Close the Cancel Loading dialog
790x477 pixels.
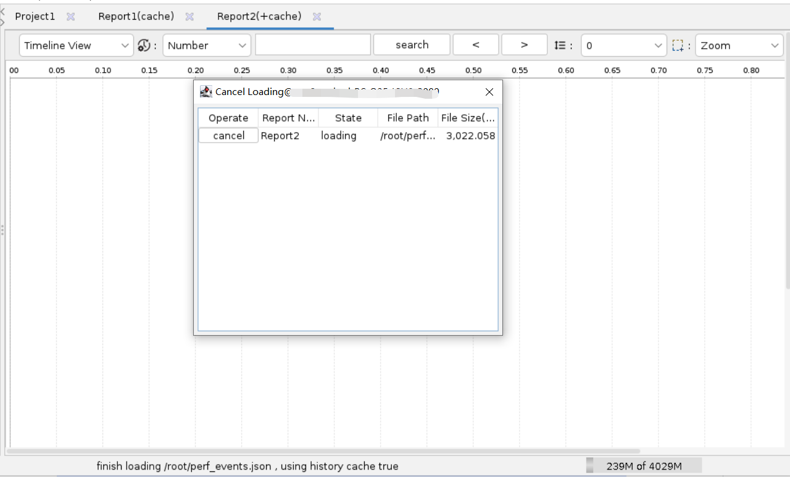pyautogui.click(x=489, y=92)
